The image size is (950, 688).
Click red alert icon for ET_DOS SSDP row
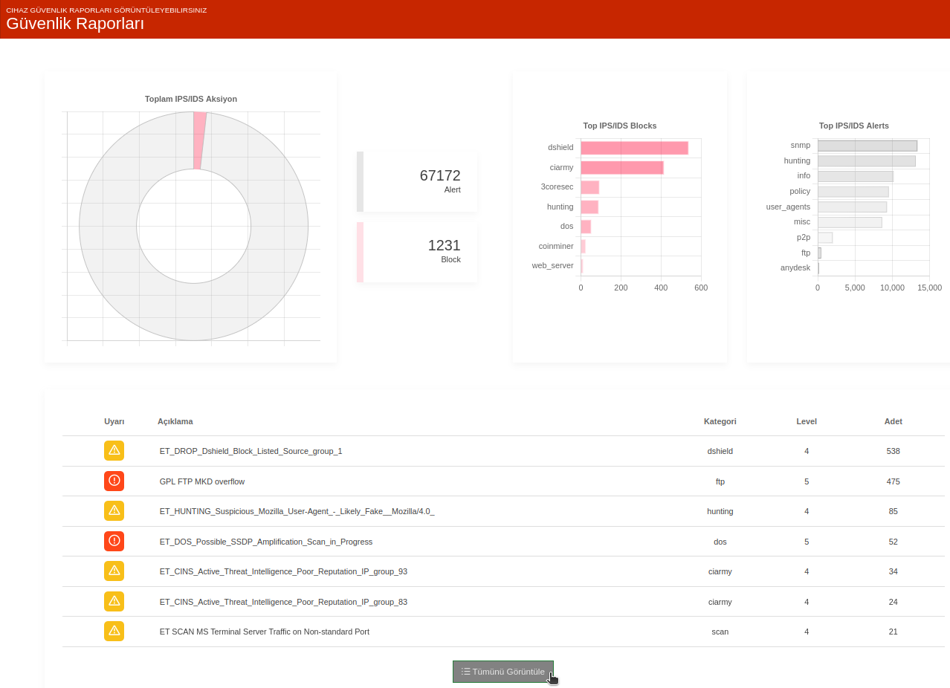(114, 541)
